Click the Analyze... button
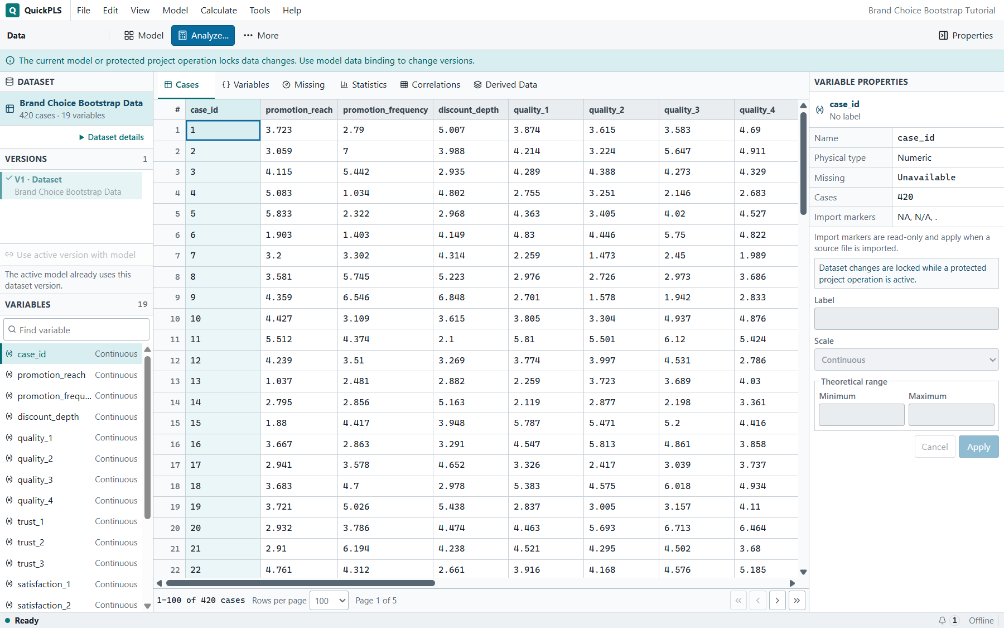 pos(203,35)
